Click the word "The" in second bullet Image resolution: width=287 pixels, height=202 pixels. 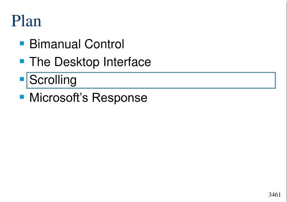[x=40, y=62]
